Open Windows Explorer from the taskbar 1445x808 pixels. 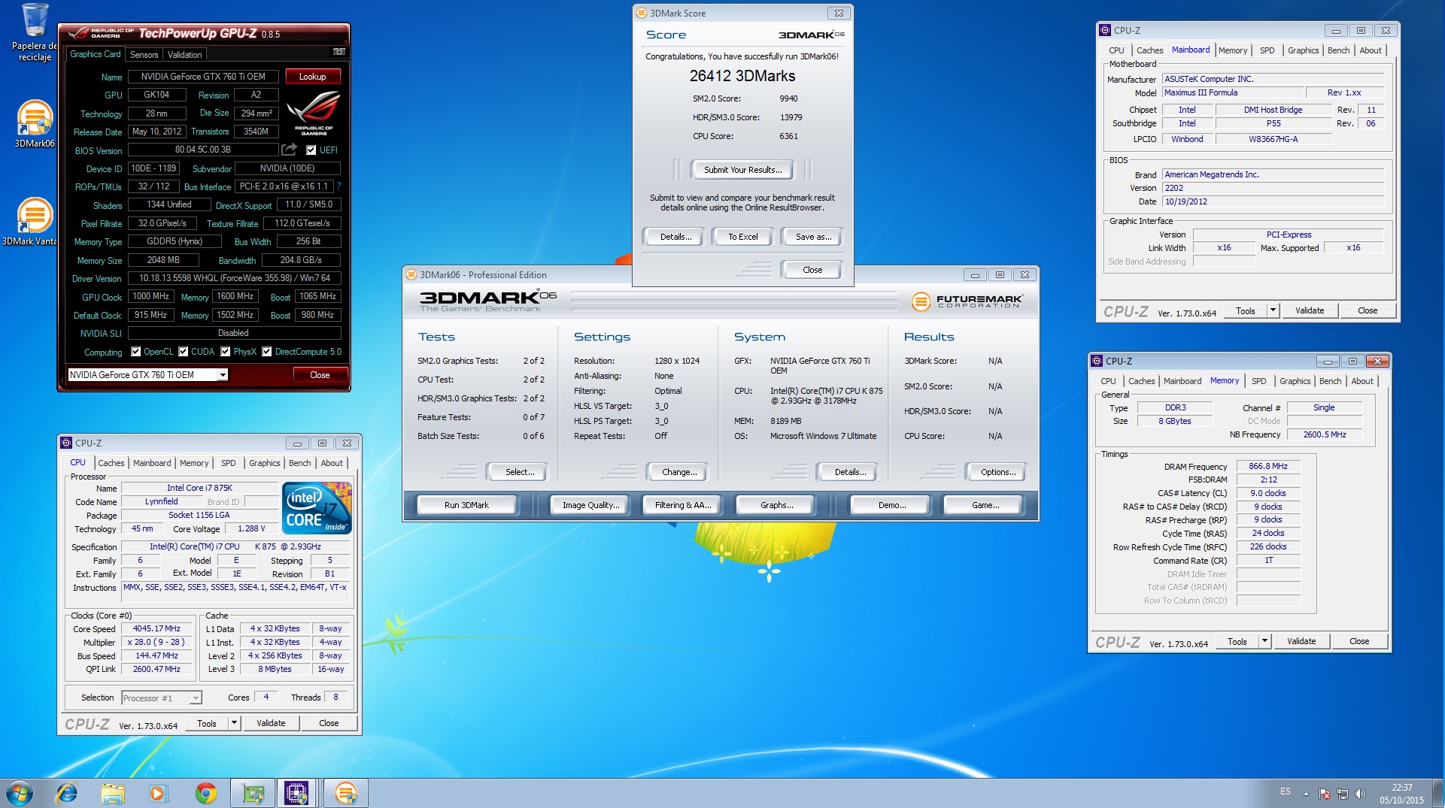pyautogui.click(x=113, y=793)
